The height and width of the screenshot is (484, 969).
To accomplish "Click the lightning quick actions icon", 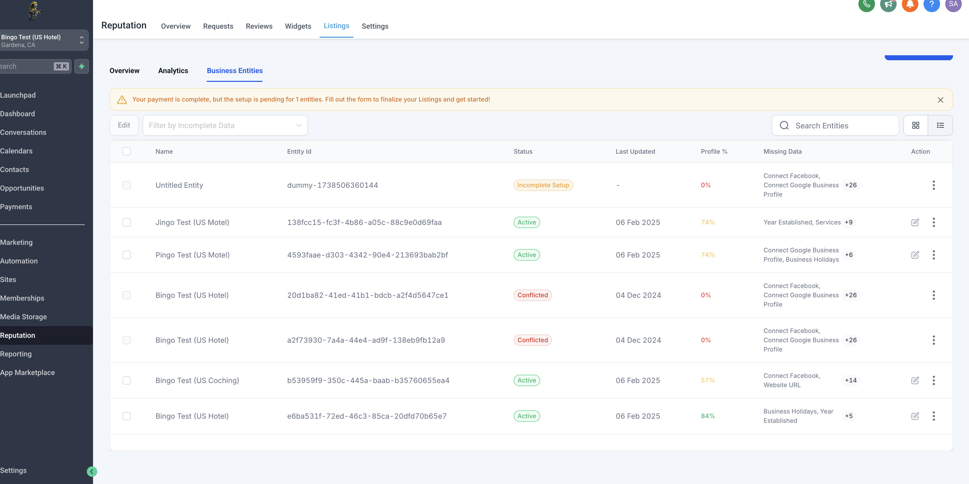I will (x=82, y=66).
